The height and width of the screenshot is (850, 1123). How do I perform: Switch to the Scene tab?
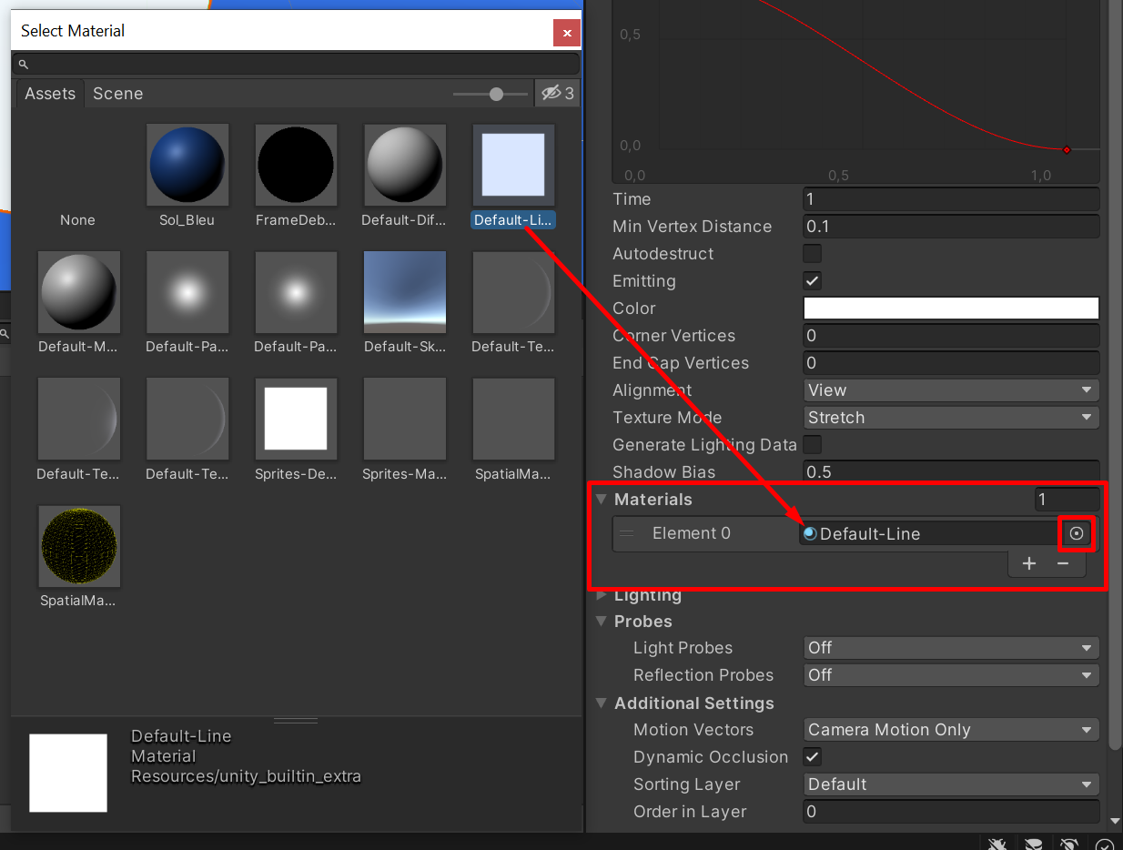coord(117,94)
